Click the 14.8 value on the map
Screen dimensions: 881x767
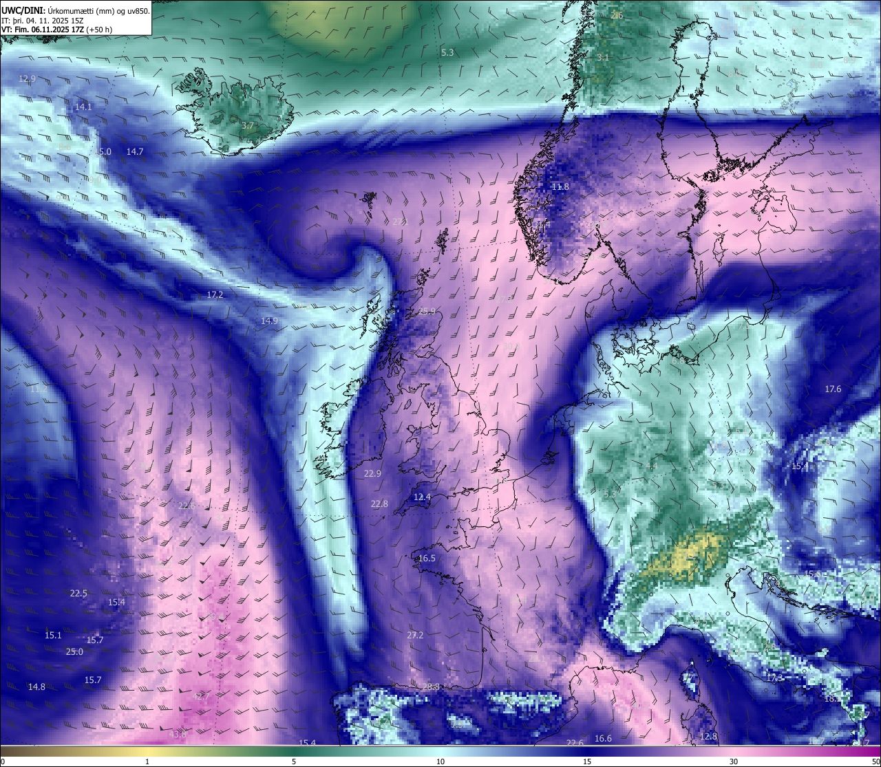point(36,687)
